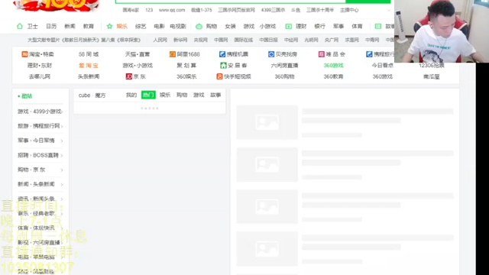Click the 人民网 news site link
Screen dimensions: 489x275
tap(160, 40)
